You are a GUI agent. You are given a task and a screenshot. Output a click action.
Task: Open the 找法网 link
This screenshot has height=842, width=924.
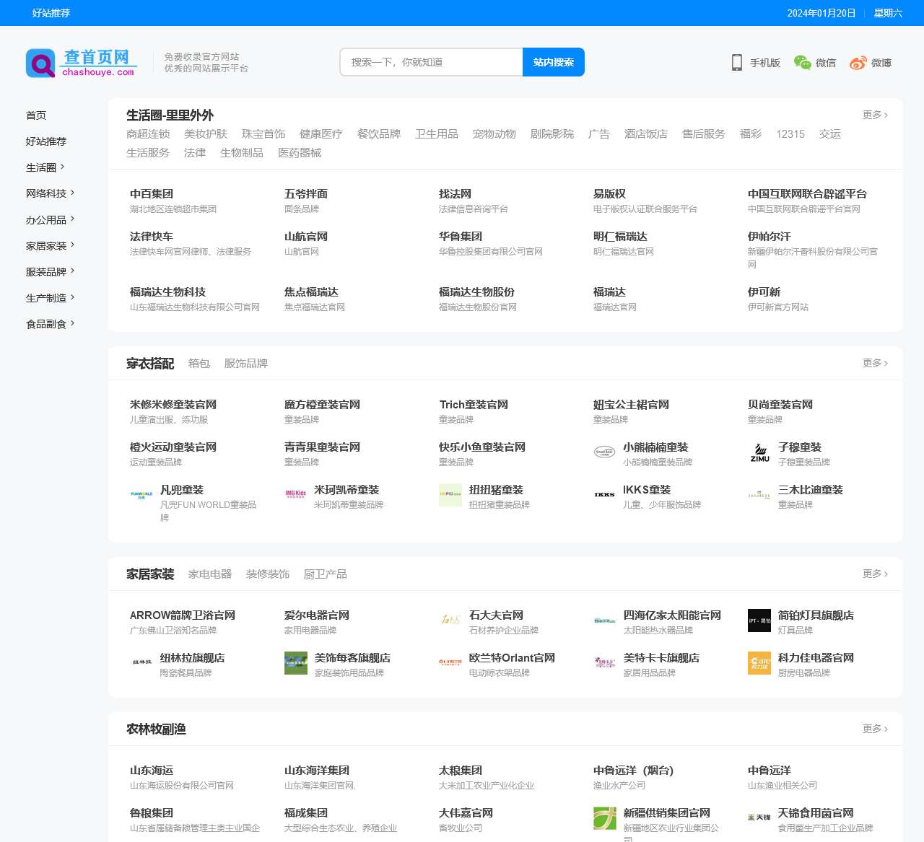pyautogui.click(x=455, y=194)
